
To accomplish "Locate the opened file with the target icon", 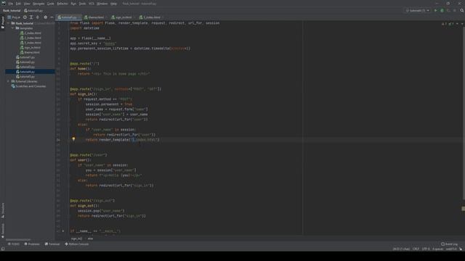I will pyautogui.click(x=25, y=17).
